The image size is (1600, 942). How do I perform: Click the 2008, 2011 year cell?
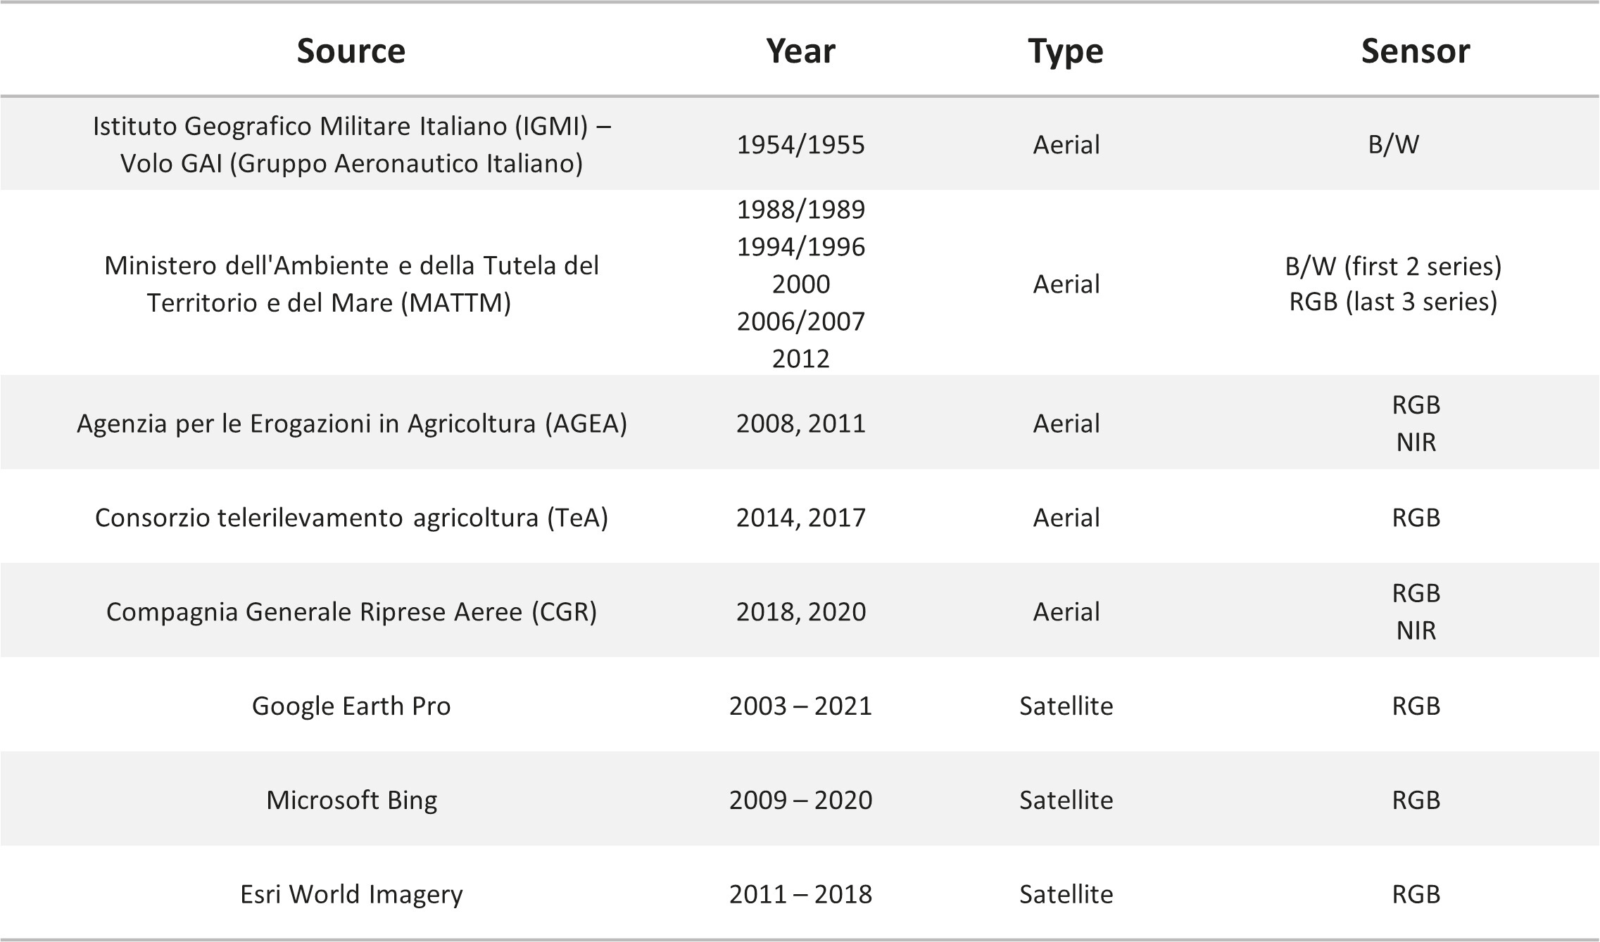pyautogui.click(x=800, y=424)
